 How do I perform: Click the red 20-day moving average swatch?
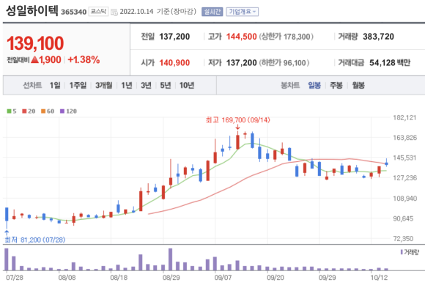coord(24,111)
